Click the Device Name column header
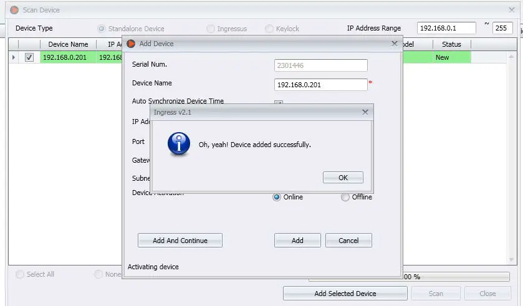 (x=68, y=44)
